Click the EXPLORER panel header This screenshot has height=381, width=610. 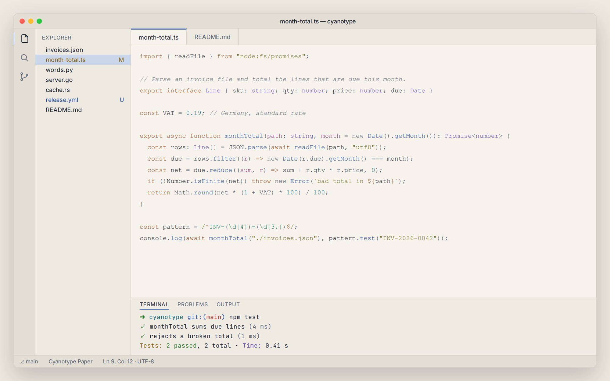(x=57, y=37)
